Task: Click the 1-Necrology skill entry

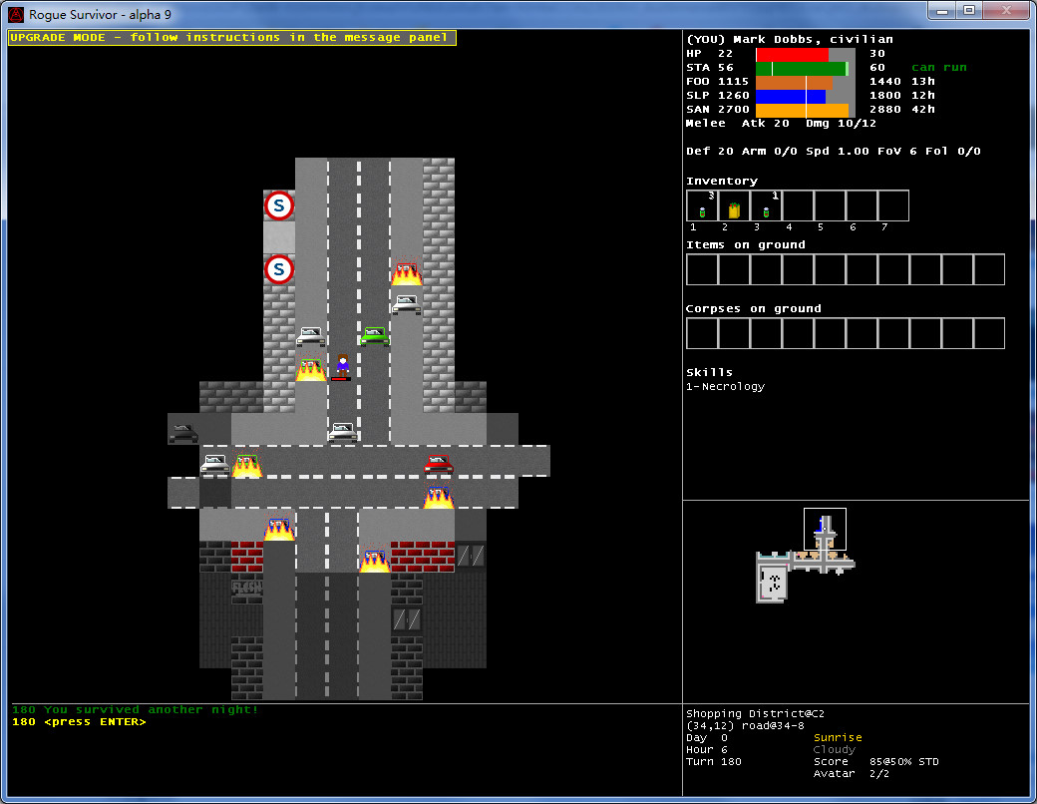Action: [x=725, y=386]
